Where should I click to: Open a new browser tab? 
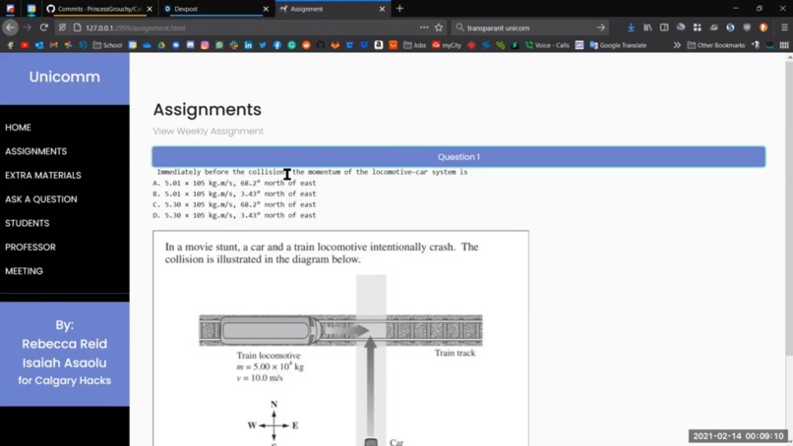[x=399, y=9]
